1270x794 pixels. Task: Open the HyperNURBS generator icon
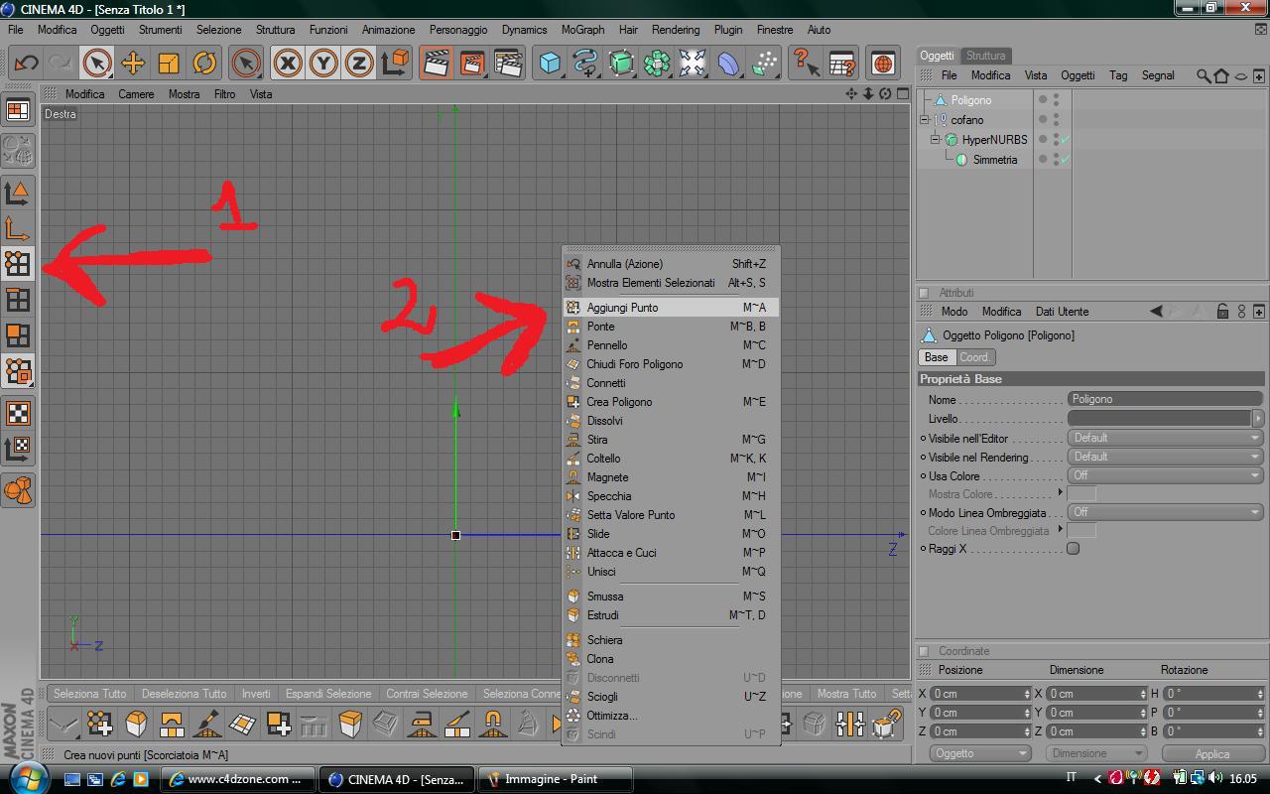(621, 63)
